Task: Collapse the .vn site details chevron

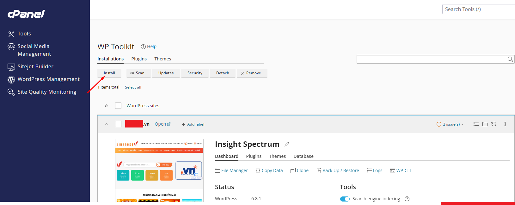Action: 106,124
